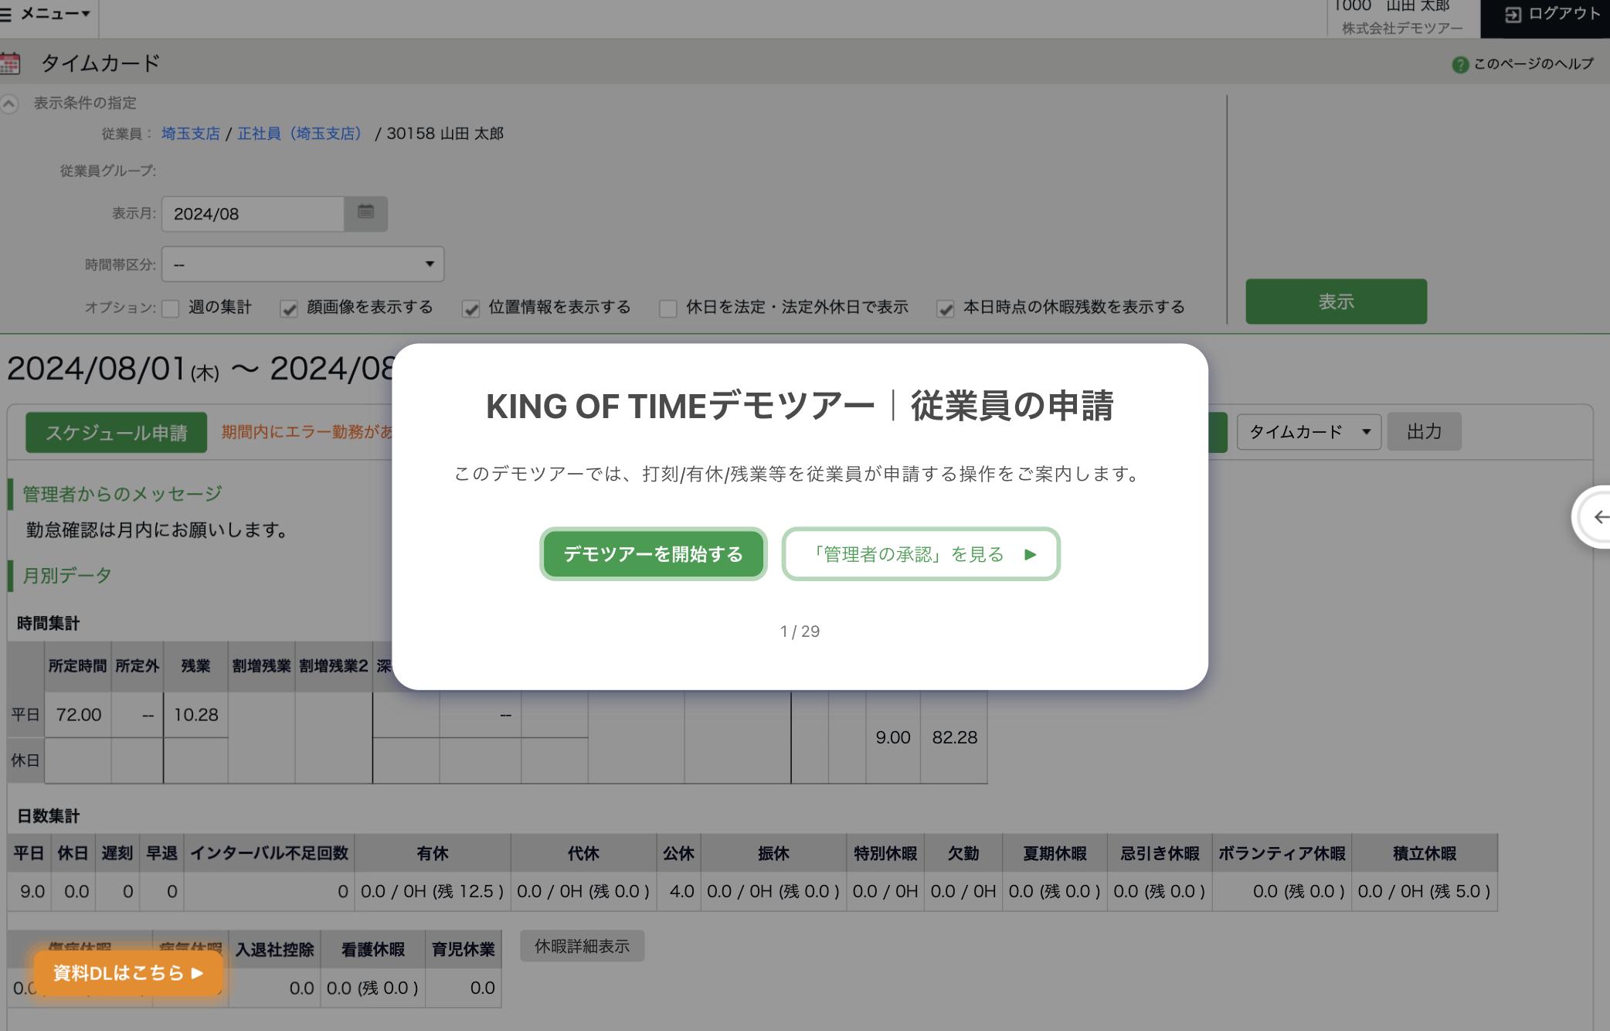This screenshot has width=1610, height=1031.
Task: Click デモツアーを開始する button
Action: [x=653, y=554]
